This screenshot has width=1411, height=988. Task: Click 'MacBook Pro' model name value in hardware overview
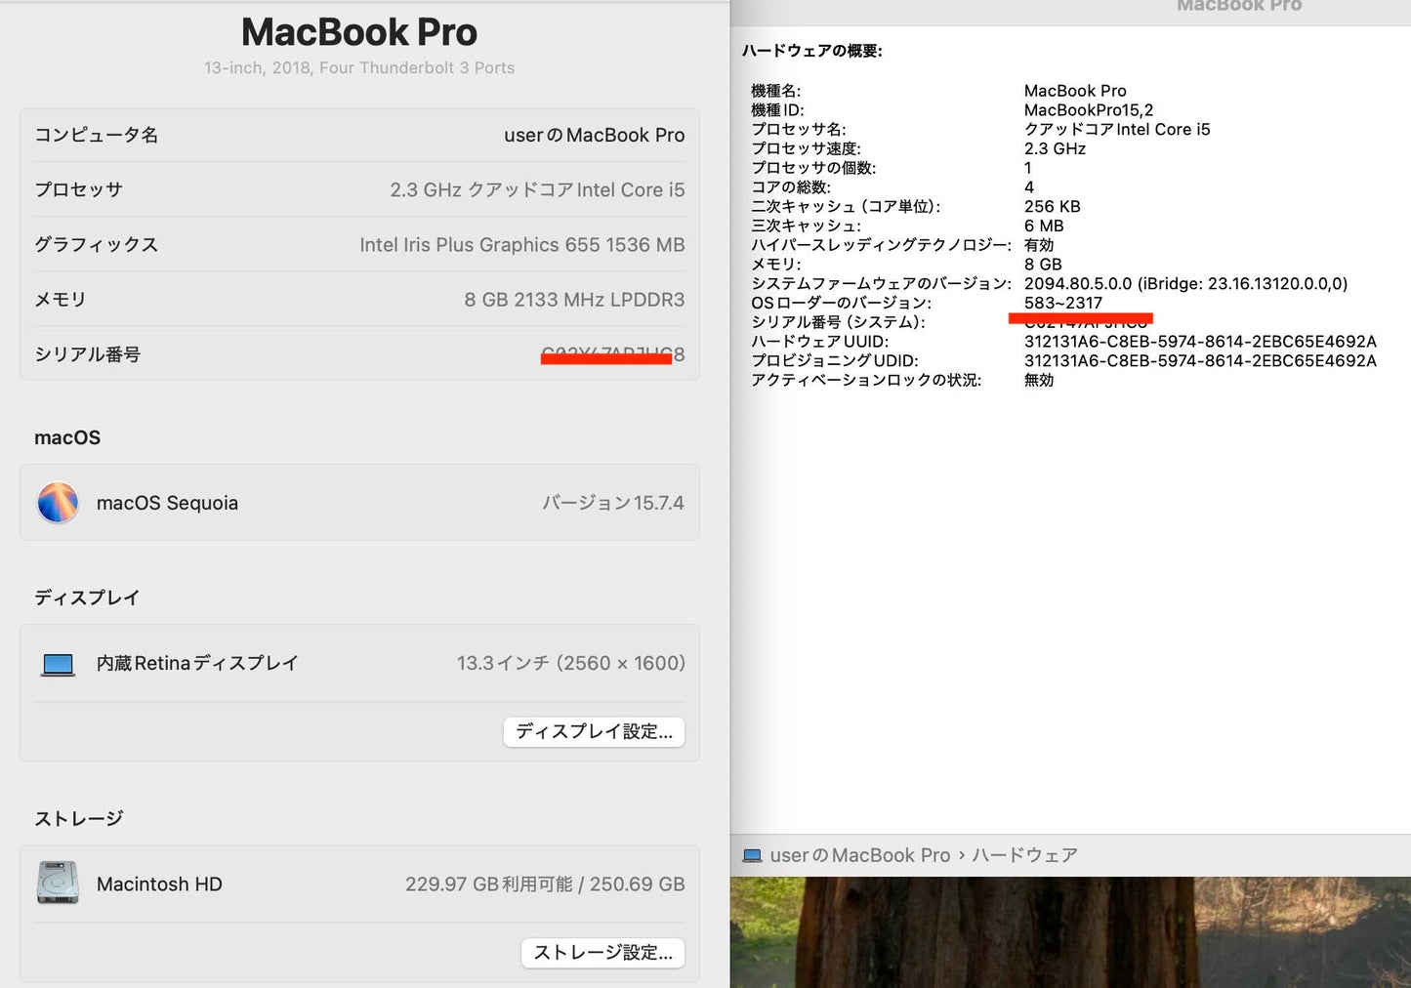click(1075, 91)
